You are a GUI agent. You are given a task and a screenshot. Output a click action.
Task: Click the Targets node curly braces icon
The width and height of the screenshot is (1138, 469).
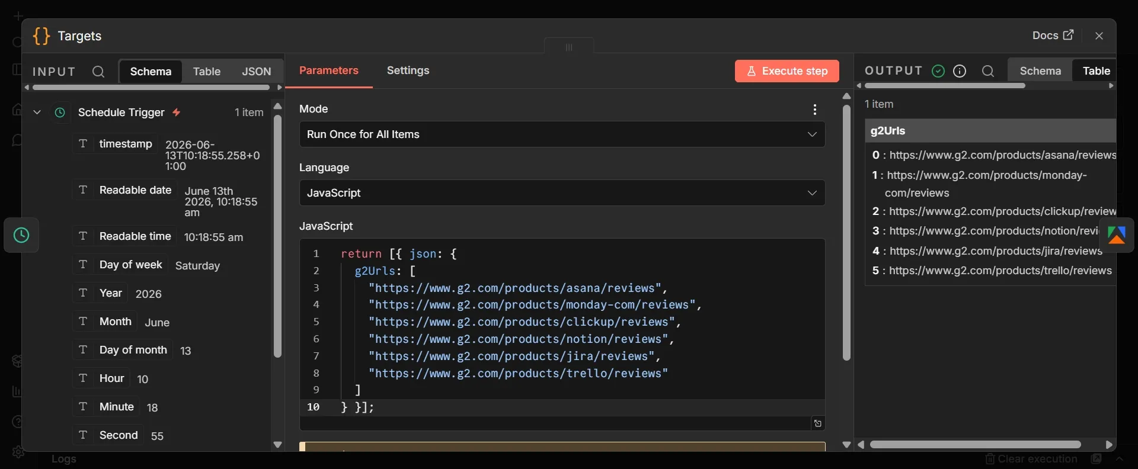41,36
